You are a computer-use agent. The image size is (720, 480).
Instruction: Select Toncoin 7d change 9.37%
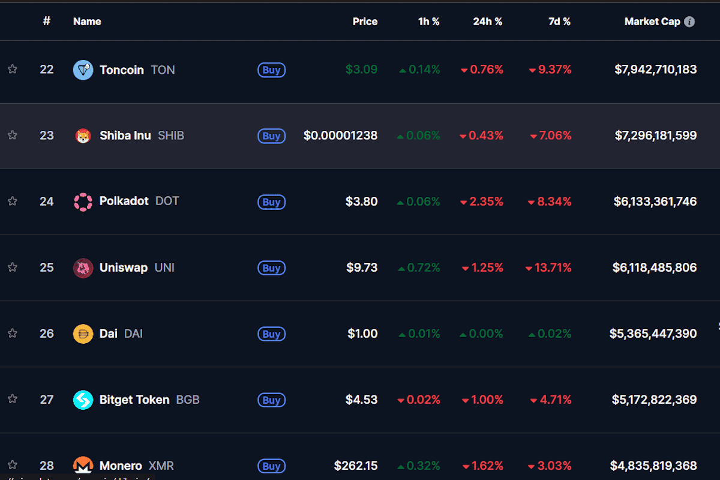point(550,70)
